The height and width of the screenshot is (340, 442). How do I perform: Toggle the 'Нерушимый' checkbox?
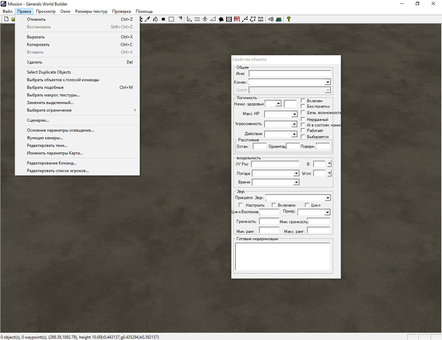click(303, 120)
